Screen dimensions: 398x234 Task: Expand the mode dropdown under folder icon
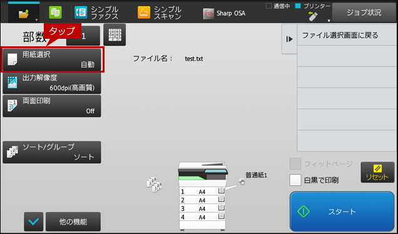pyautogui.click(x=36, y=20)
